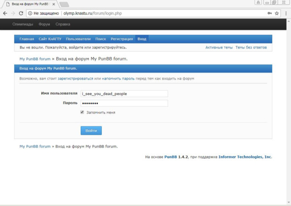Screen dimensions: 291x206
Task: Go to the Пользователи navigation tab
Action: (78, 39)
